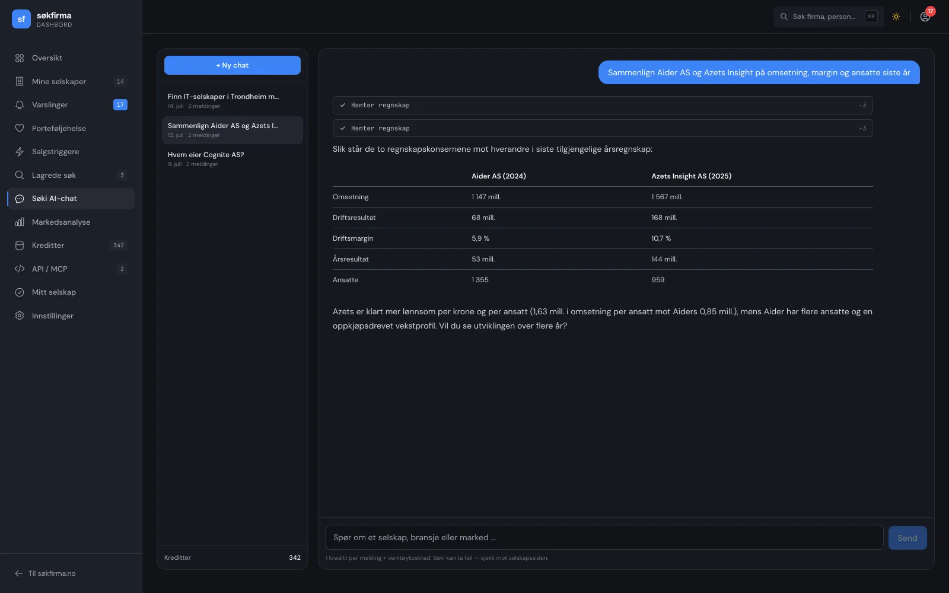Viewport: 949px width, 593px height.
Task: Expand first Henter regnskap tool call
Action: [x=603, y=105]
